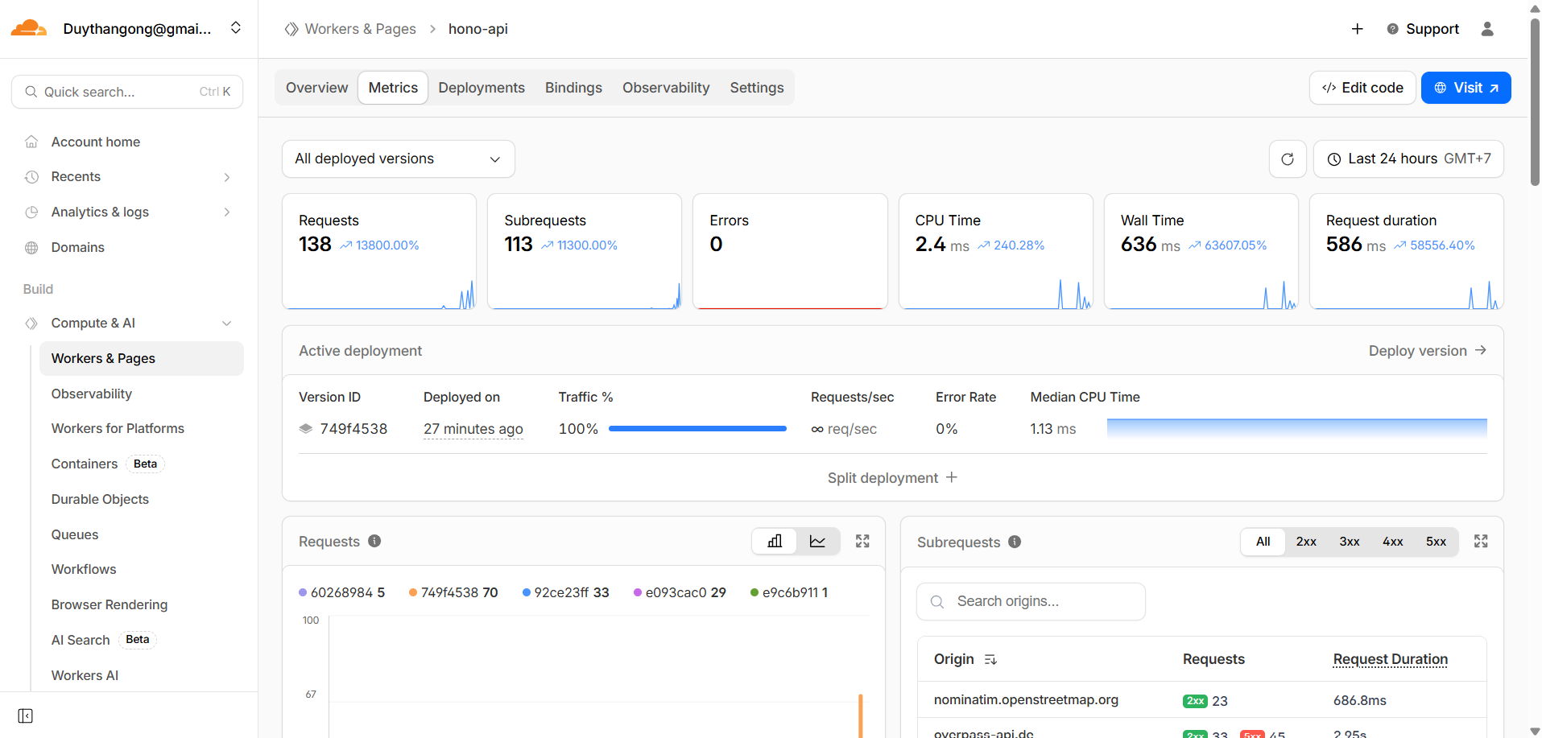This screenshot has height=738, width=1542.
Task: Open Deploy version
Action: [1427, 350]
